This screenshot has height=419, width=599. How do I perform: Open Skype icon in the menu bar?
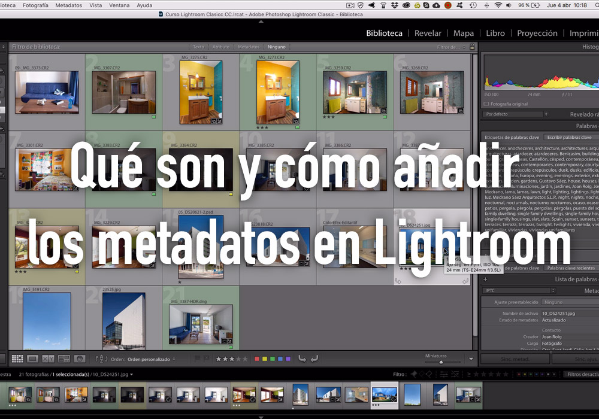(426, 5)
